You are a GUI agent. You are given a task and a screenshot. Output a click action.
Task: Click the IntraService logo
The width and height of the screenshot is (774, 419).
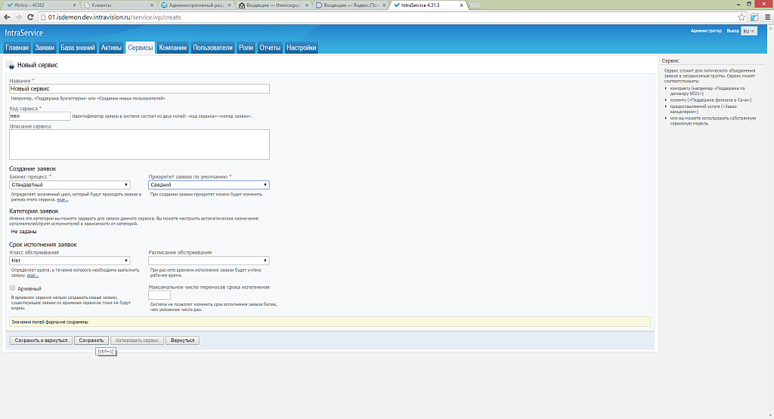click(x=24, y=32)
